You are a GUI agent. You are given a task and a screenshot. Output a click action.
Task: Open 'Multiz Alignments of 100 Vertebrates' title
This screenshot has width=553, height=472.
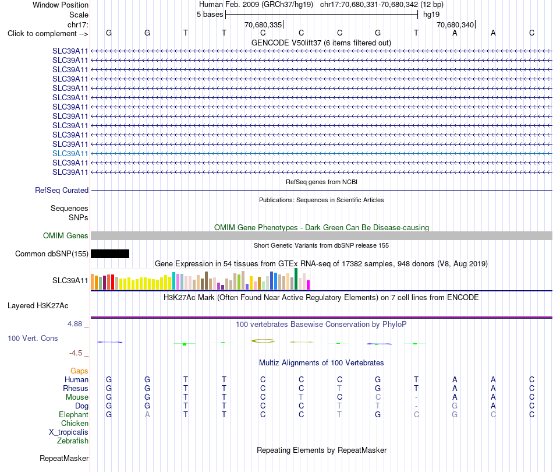[x=321, y=362]
